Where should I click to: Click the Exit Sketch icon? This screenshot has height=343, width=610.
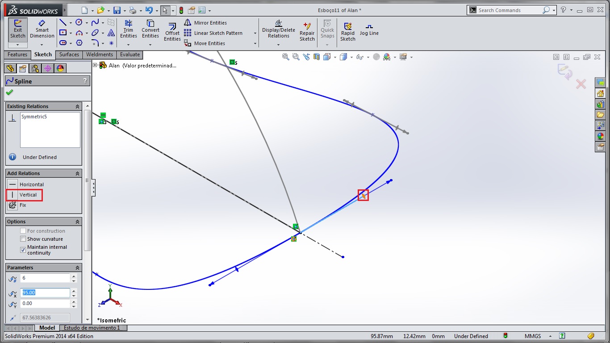(17, 29)
